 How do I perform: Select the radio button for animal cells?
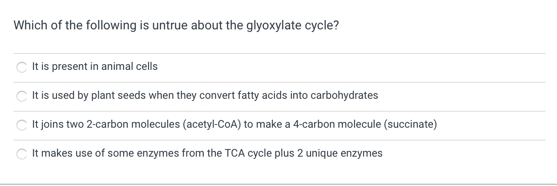coord(21,67)
